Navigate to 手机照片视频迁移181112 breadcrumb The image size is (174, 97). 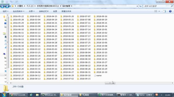[x=48, y=6]
